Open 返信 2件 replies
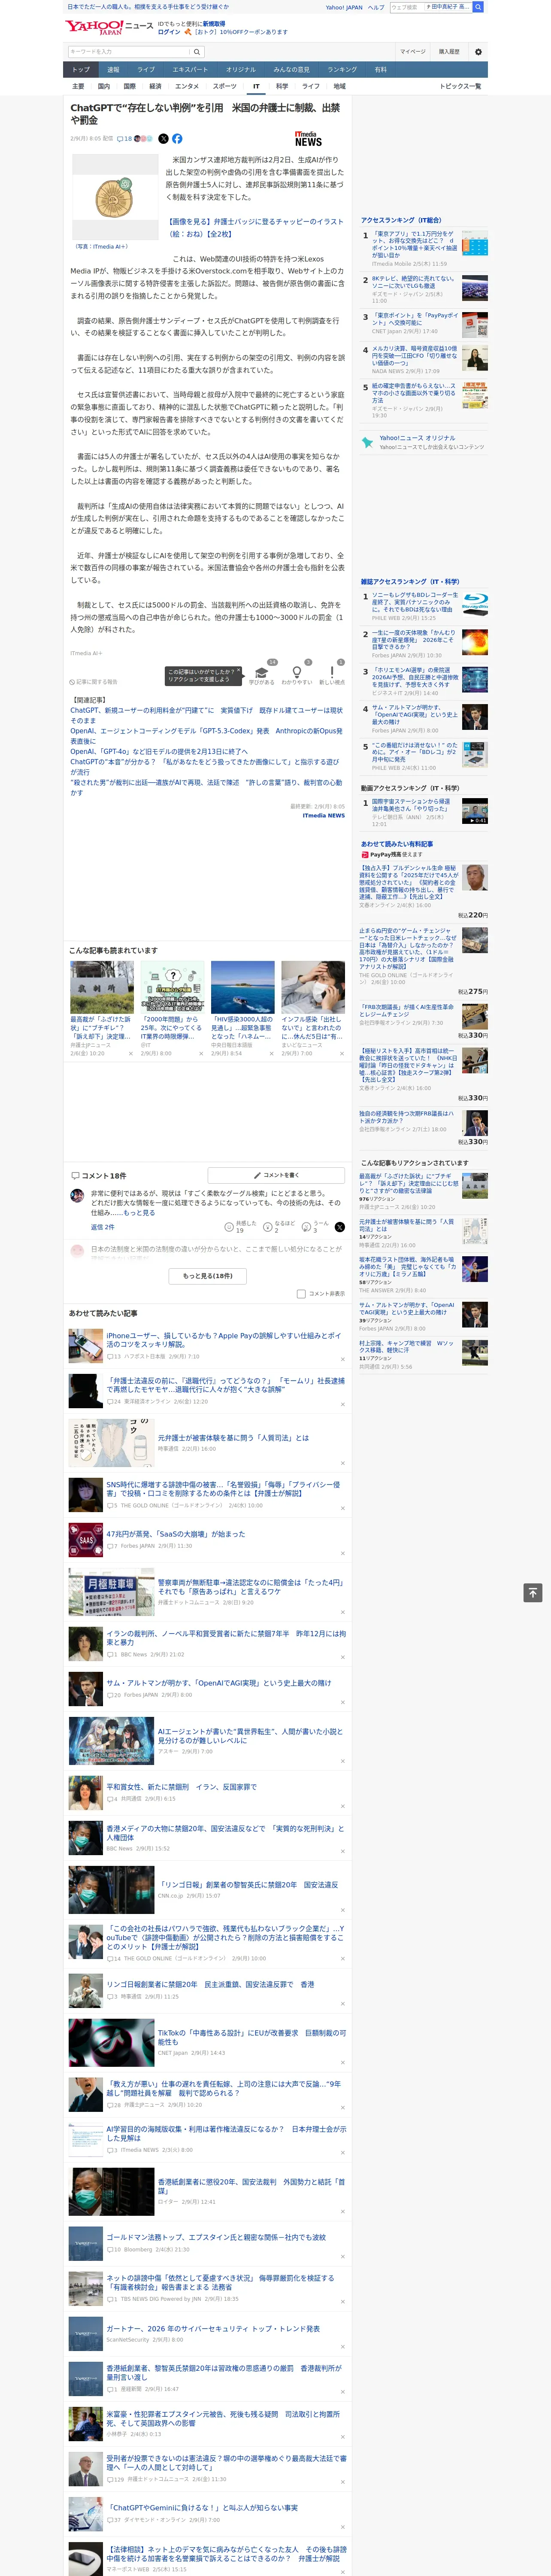Viewport: 551px width, 2576px height. click(103, 1226)
